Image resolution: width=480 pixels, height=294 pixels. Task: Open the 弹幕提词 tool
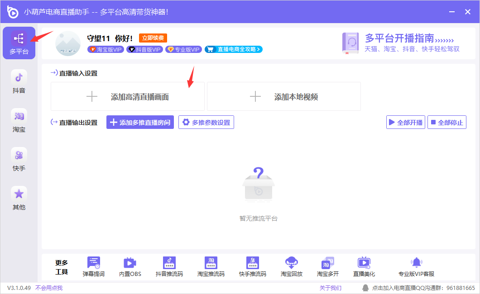pyautogui.click(x=94, y=264)
